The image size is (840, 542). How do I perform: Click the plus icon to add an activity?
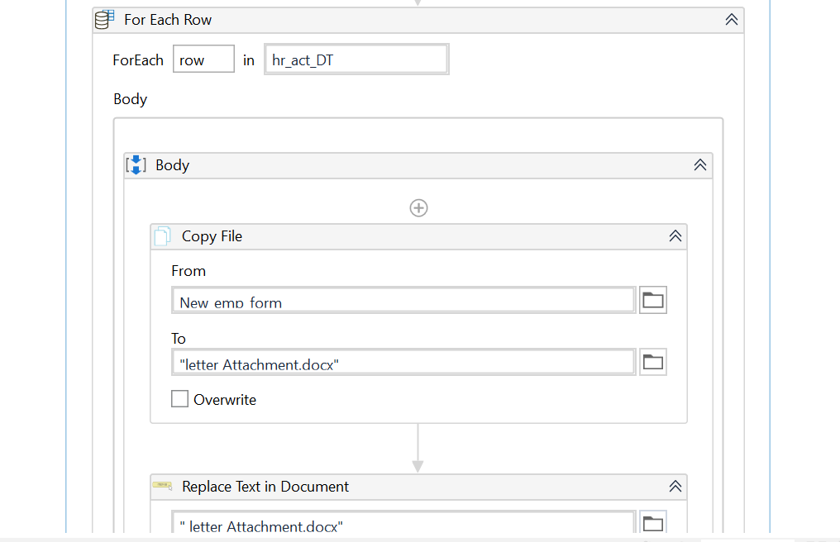[x=418, y=207]
